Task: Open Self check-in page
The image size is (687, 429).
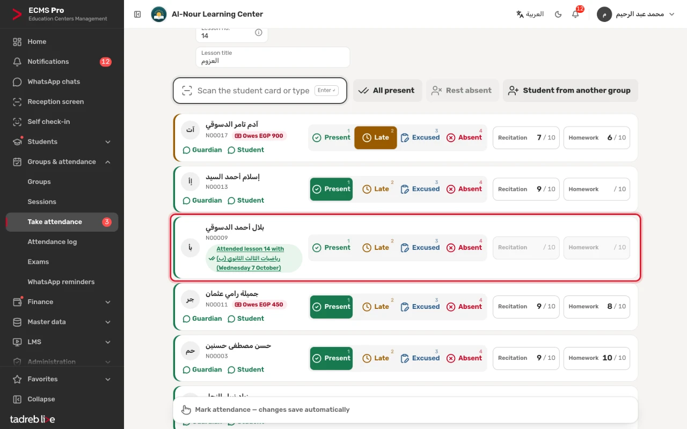Action: [62, 122]
